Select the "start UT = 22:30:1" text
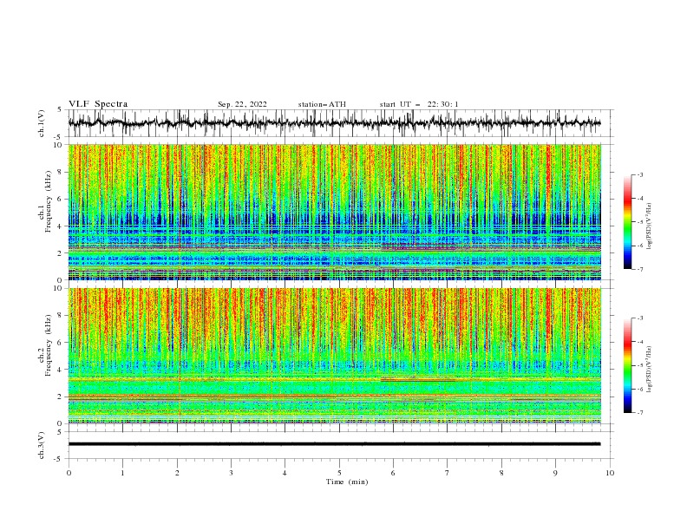 point(419,104)
